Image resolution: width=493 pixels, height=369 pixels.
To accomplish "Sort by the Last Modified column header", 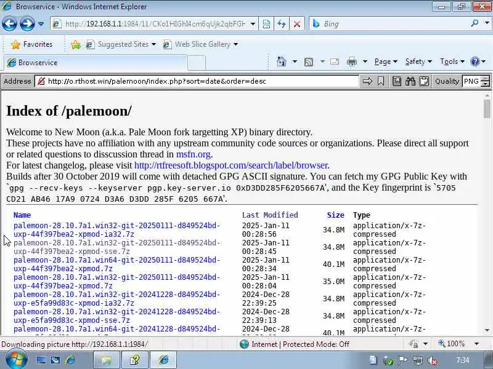I will click(270, 215).
